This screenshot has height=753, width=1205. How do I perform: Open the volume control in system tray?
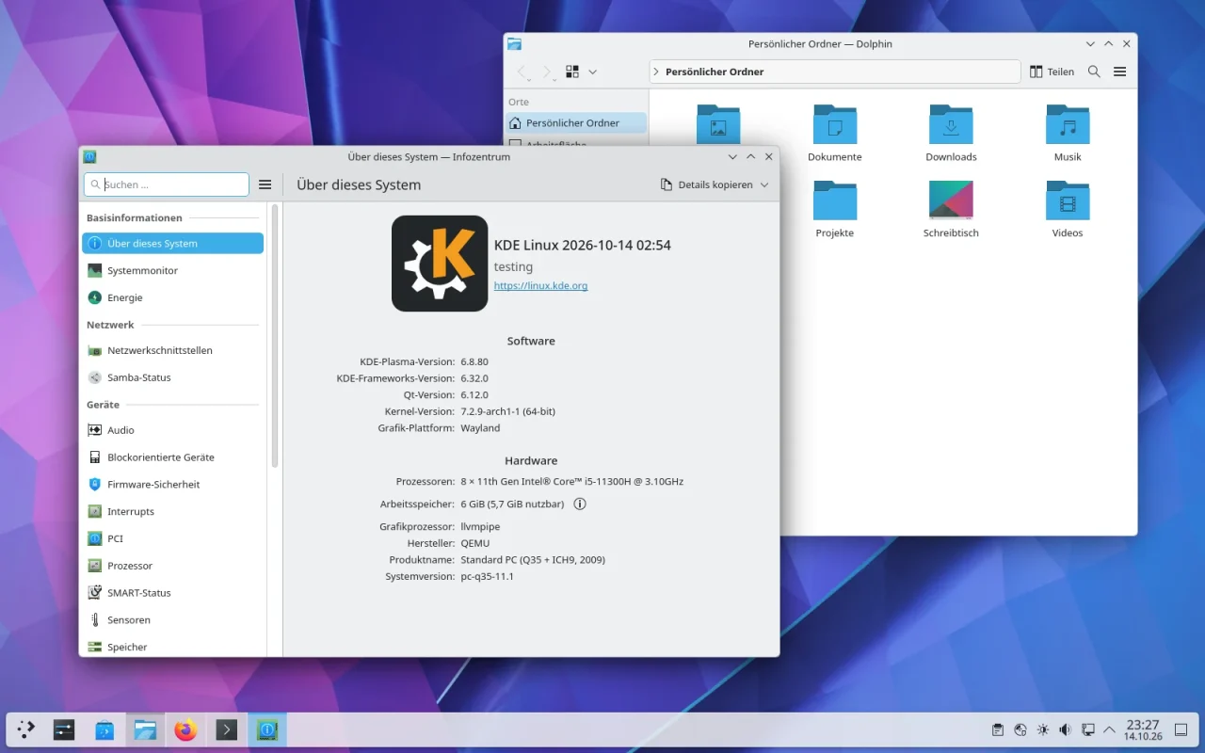1065,729
